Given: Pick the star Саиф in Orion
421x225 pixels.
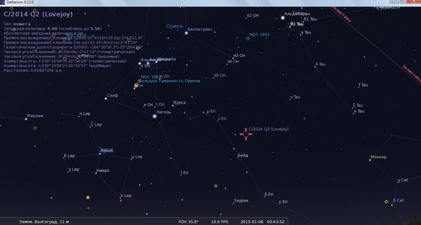Looking at the screenshot, I should tap(106, 99).
